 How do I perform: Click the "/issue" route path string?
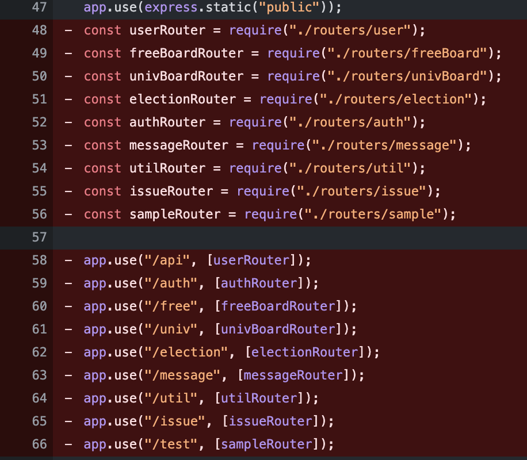(173, 421)
